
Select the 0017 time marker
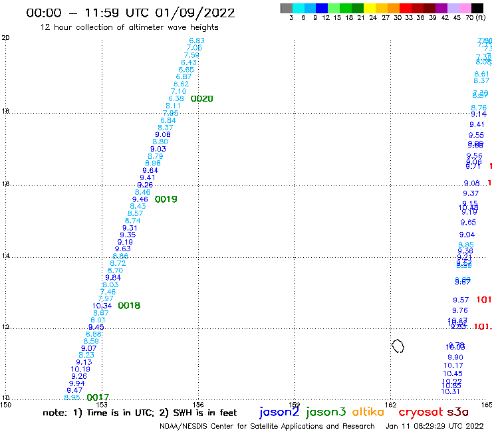[x=98, y=397]
